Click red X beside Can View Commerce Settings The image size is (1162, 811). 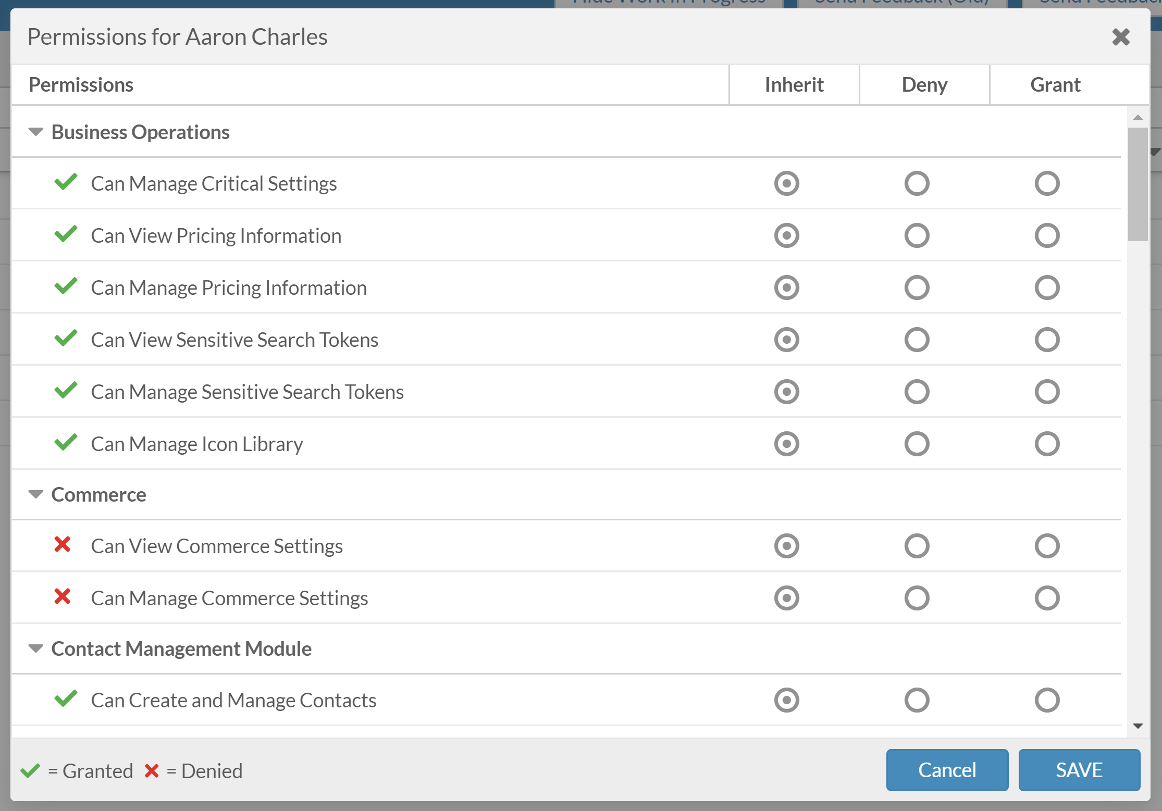pyautogui.click(x=63, y=545)
